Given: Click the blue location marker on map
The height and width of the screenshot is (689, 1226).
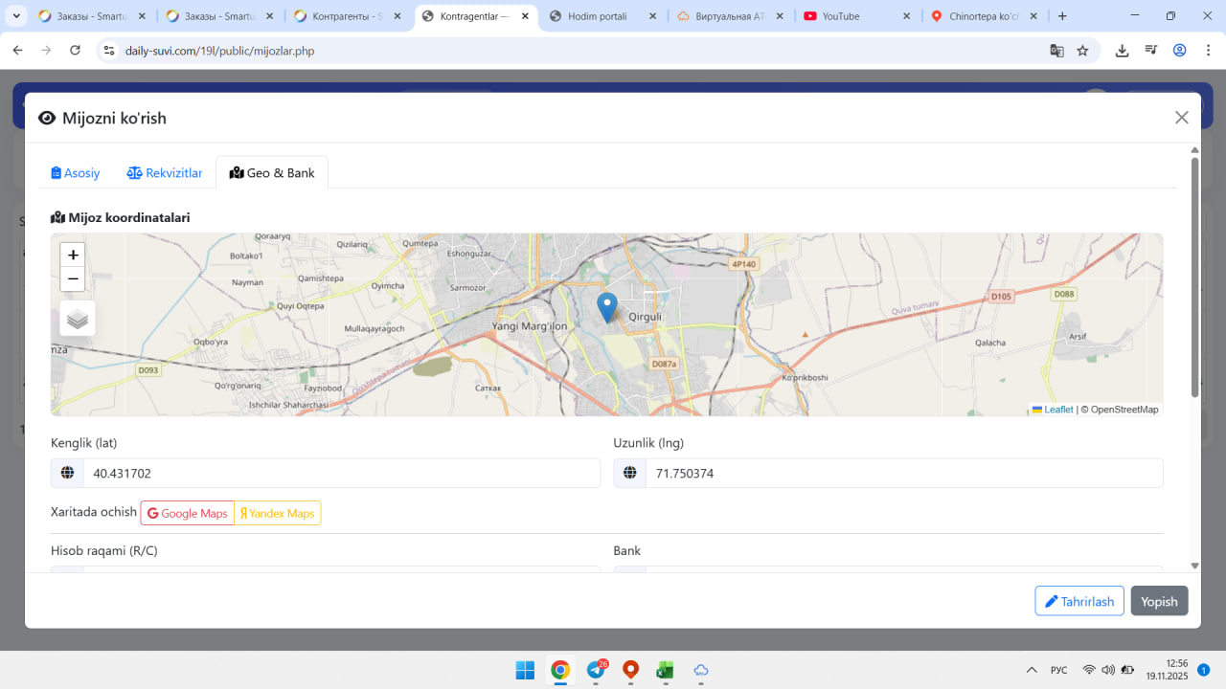Looking at the screenshot, I should [606, 307].
